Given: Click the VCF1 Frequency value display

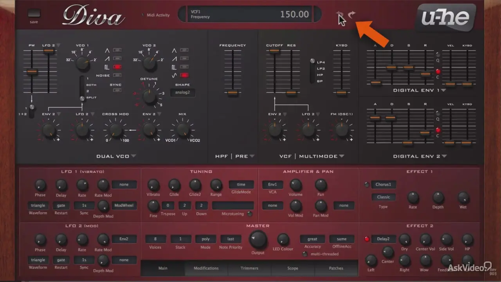Looking at the screenshot, I should (250, 14).
